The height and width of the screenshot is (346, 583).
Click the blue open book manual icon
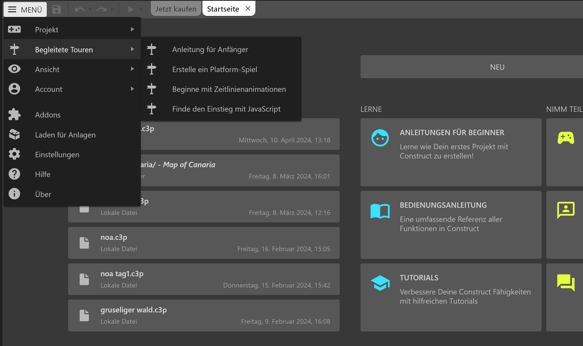(380, 211)
